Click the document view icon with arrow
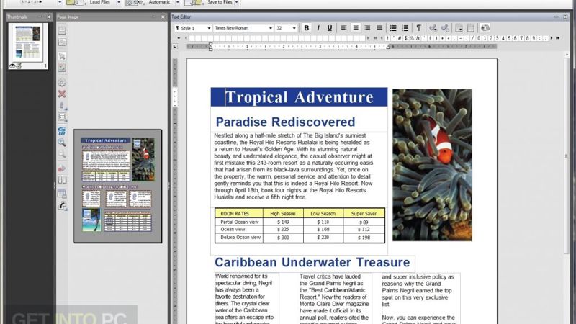 459,28
